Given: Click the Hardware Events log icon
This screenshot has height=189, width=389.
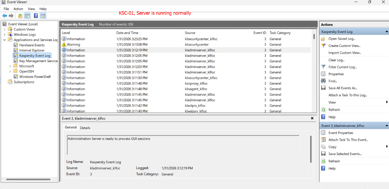Looking at the screenshot, I should pos(16,45).
